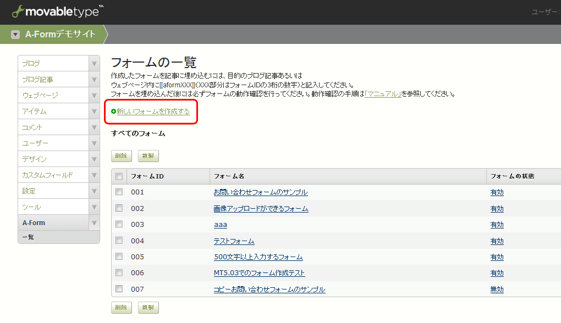Check the checkbox for form aaa
Image resolution: width=561 pixels, height=323 pixels.
[118, 224]
